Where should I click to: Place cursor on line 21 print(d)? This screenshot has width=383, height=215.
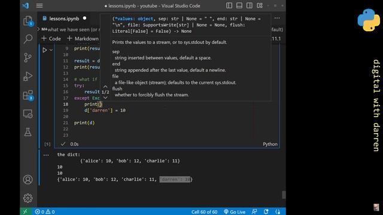click(x=84, y=122)
